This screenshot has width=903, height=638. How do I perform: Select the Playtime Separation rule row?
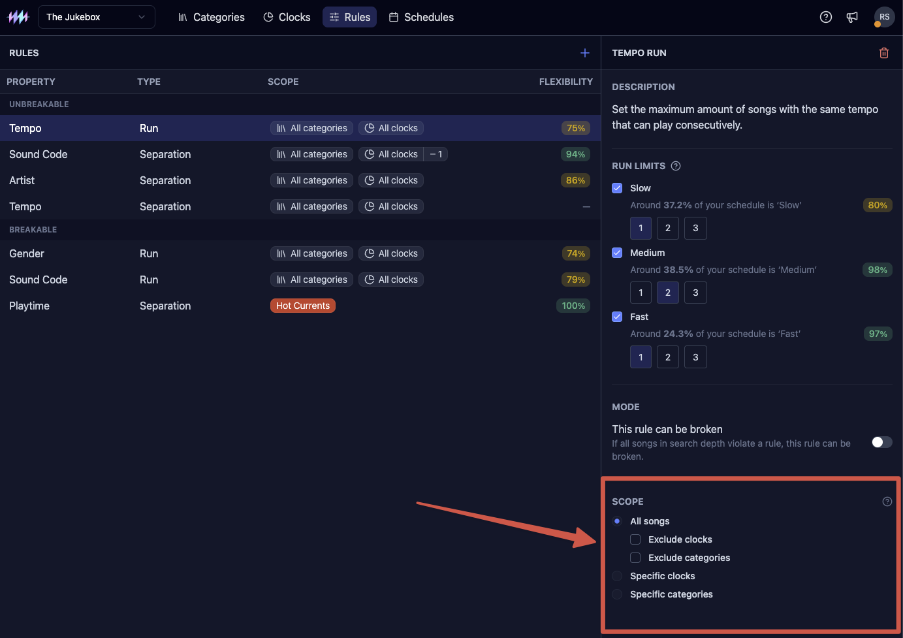[x=300, y=306]
